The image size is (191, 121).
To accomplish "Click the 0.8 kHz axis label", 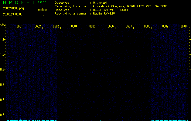I will pyautogui.click(x=2, y=85).
